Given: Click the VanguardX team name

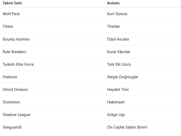Looking at the screenshot, I should click(x=12, y=127).
